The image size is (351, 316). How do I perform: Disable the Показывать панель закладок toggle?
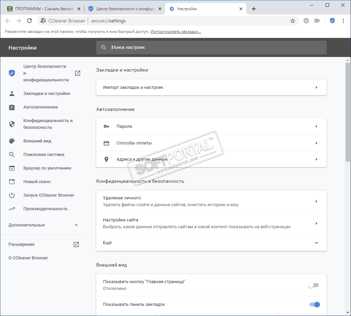pos(314,304)
